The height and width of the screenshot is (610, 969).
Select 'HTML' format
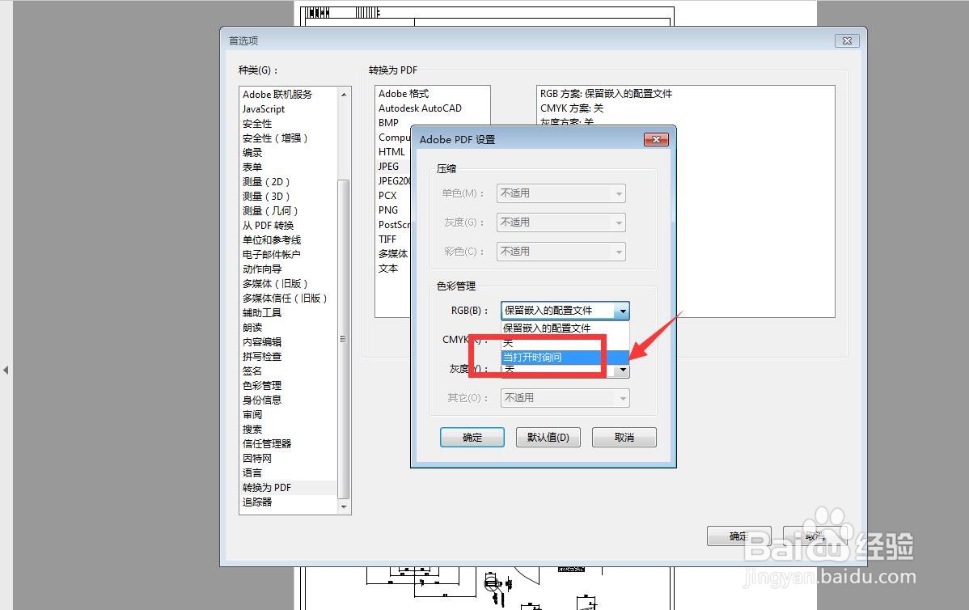pos(391,152)
